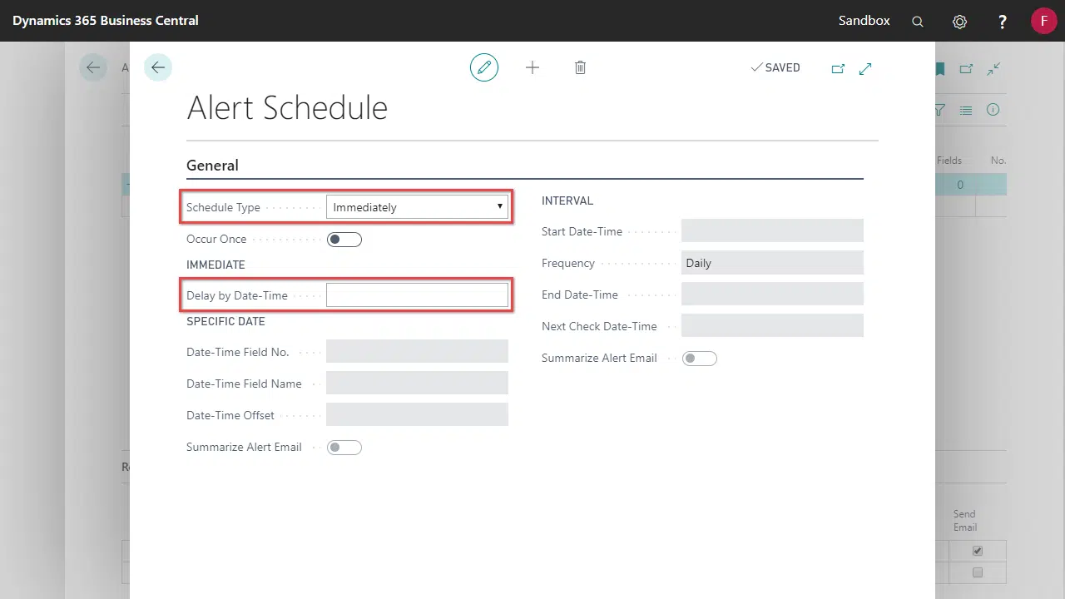Expand the Alert Schedule card to full screen
The height and width of the screenshot is (599, 1065).
pos(865,68)
